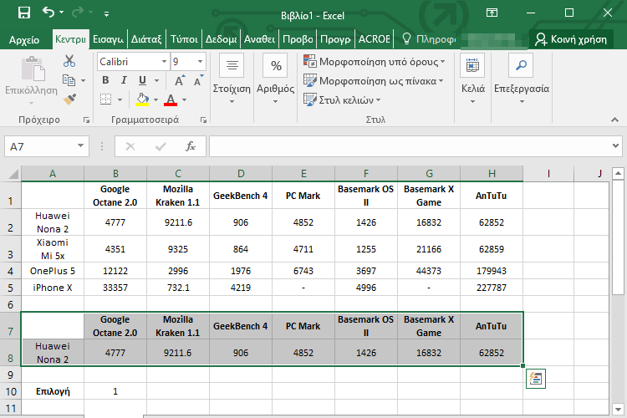Customize Quick Access Toolbar arrow
The height and width of the screenshot is (418, 627).
106,14
